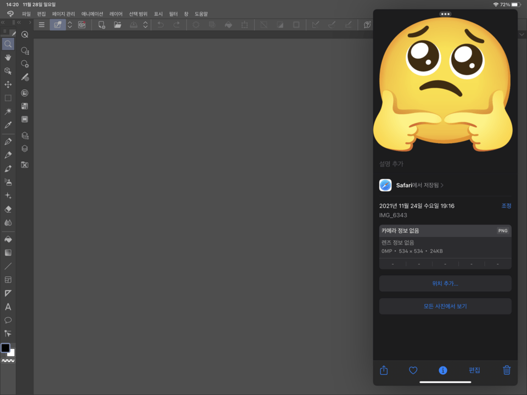Select the Zoom magnifier tool
This screenshot has height=395, width=527.
8,44
